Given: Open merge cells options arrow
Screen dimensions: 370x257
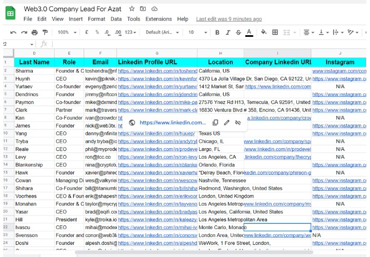Looking at the screenshot, I should 295,33.
